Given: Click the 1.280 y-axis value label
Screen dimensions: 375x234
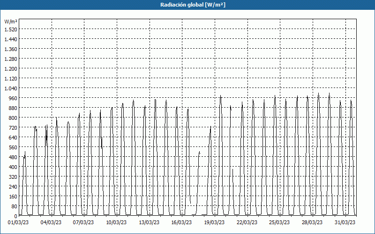Looking at the screenshot, I should click(x=10, y=59).
